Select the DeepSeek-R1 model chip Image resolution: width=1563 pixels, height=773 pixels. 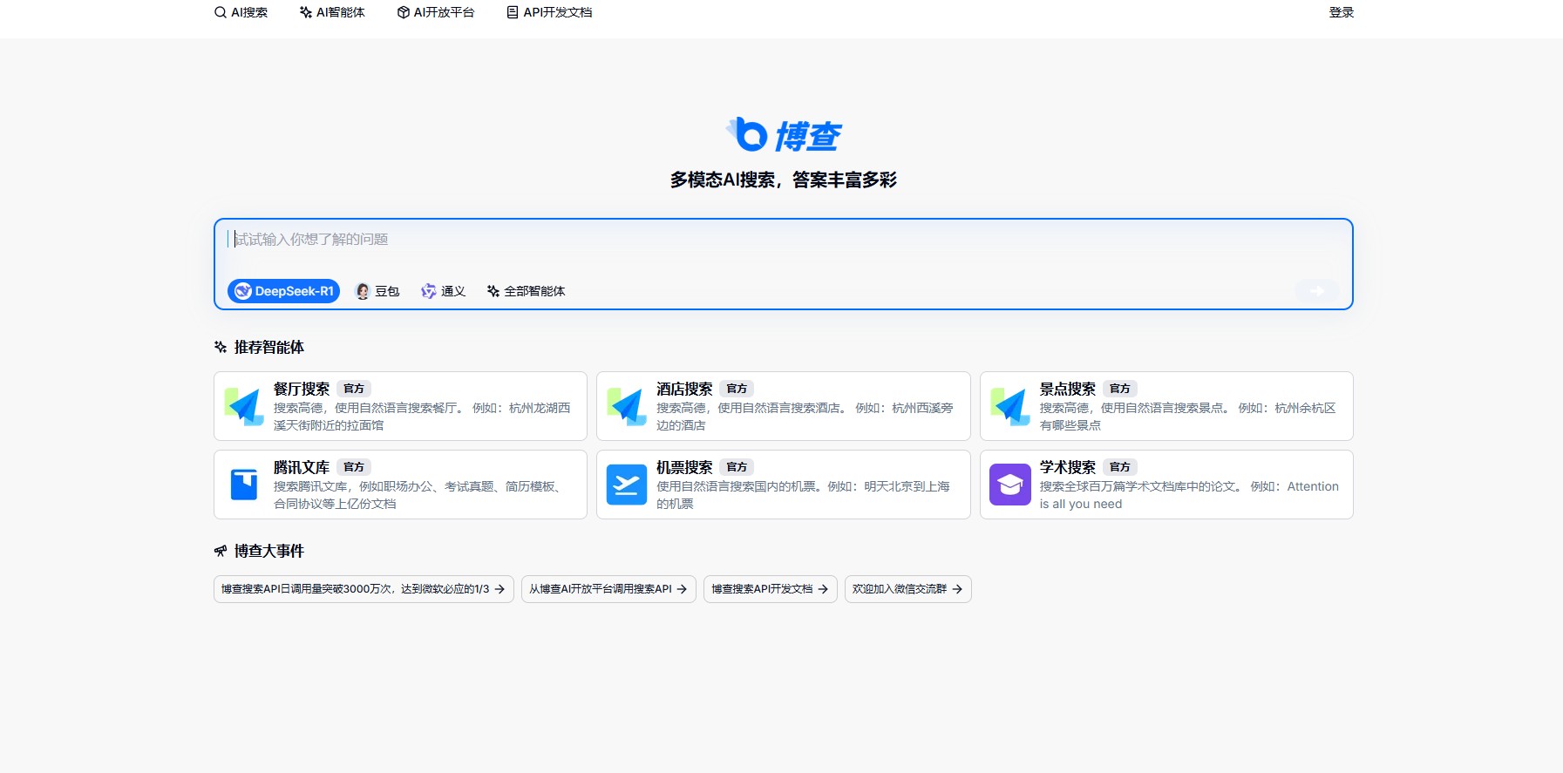point(284,291)
